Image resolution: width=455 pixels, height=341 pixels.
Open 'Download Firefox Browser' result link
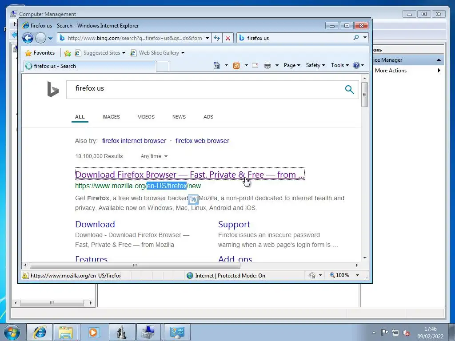(190, 174)
